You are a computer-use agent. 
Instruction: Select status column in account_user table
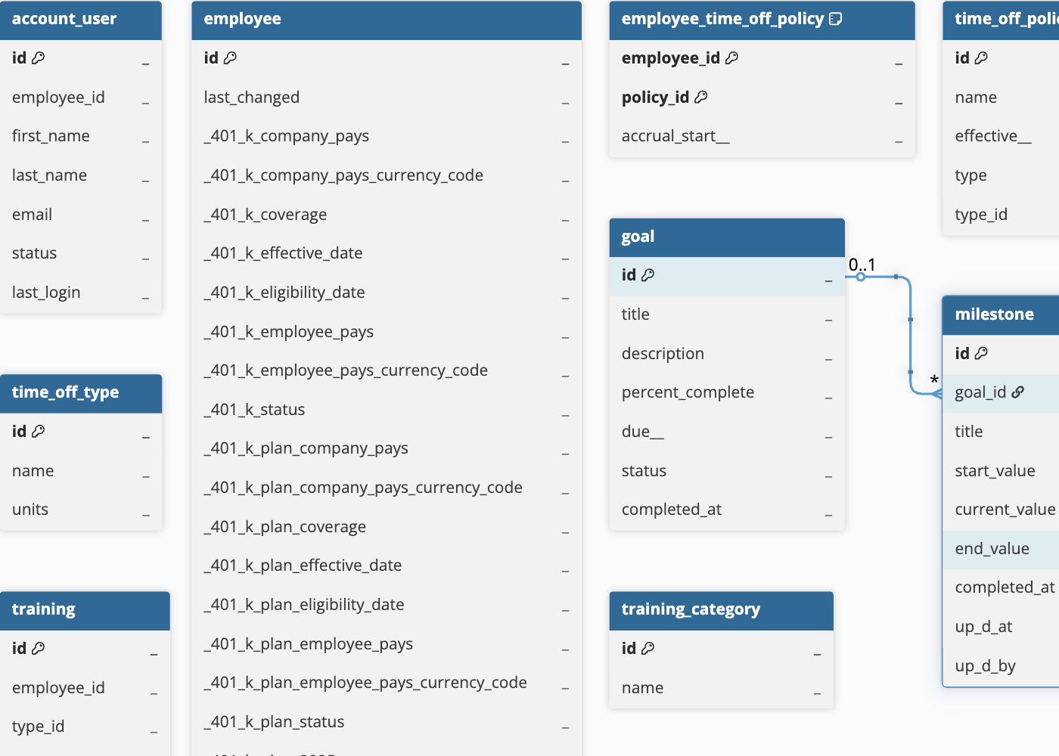81,253
